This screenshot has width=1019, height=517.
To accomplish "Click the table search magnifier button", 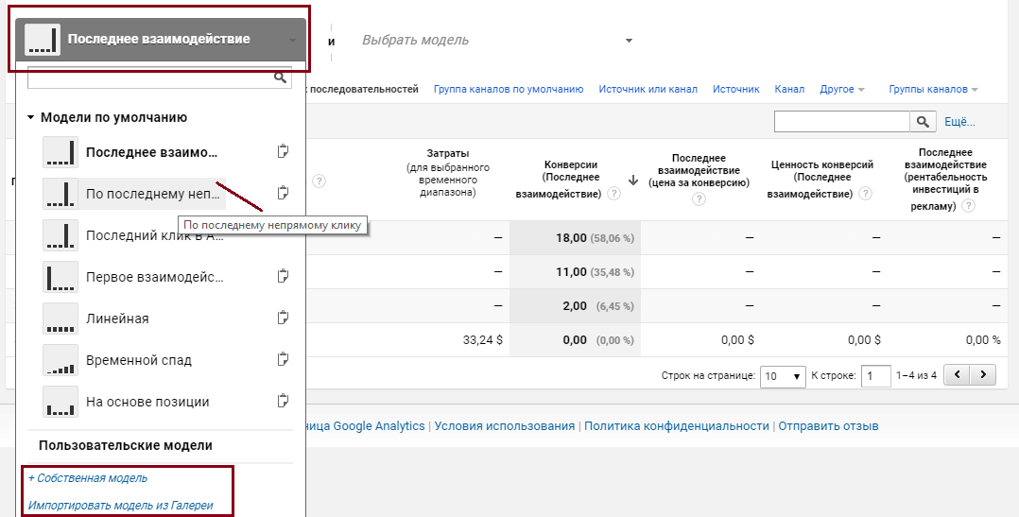I will click(923, 122).
